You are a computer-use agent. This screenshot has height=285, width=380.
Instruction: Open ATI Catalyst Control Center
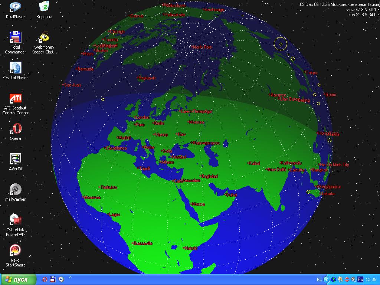tap(15, 99)
